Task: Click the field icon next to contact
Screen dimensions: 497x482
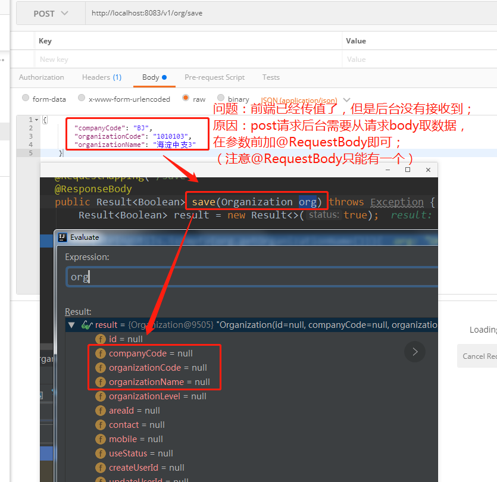Action: 101,425
